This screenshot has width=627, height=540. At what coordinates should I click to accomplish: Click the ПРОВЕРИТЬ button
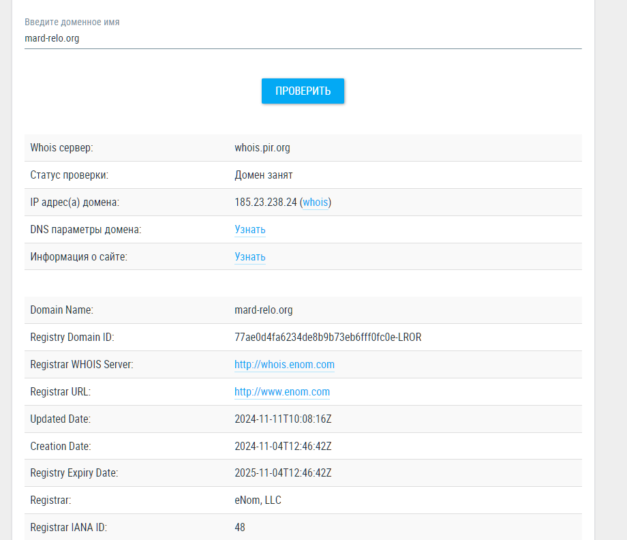click(x=303, y=91)
